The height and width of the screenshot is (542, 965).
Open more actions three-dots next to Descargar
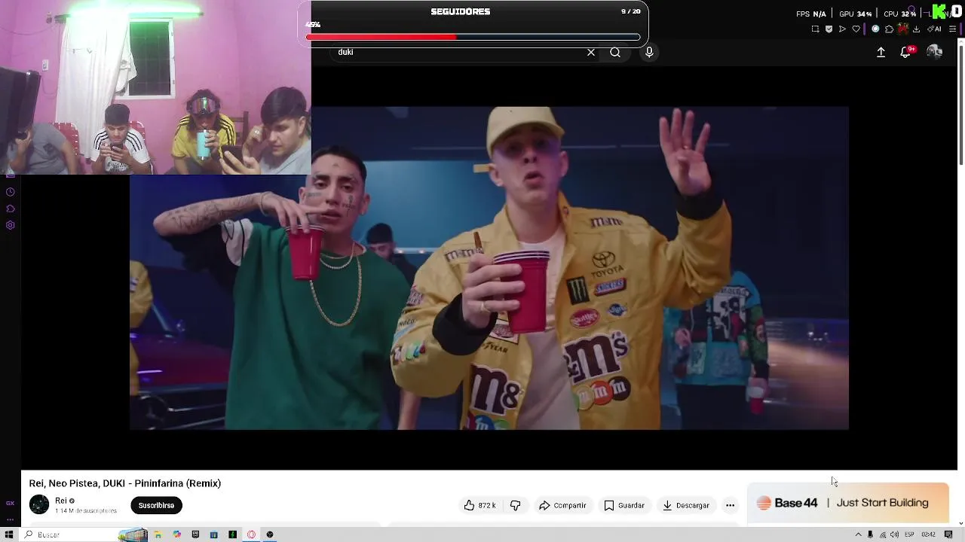point(730,505)
